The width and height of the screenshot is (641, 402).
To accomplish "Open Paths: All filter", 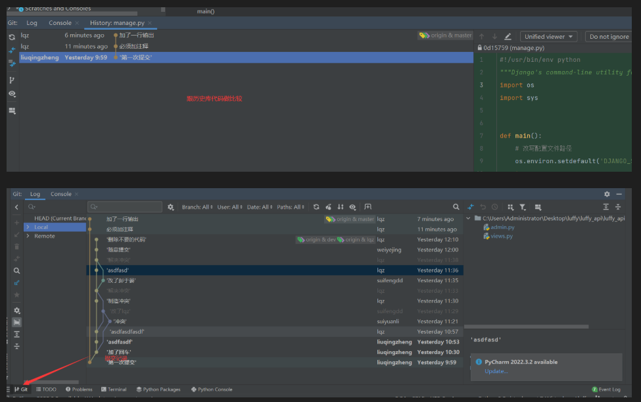I will 291,207.
